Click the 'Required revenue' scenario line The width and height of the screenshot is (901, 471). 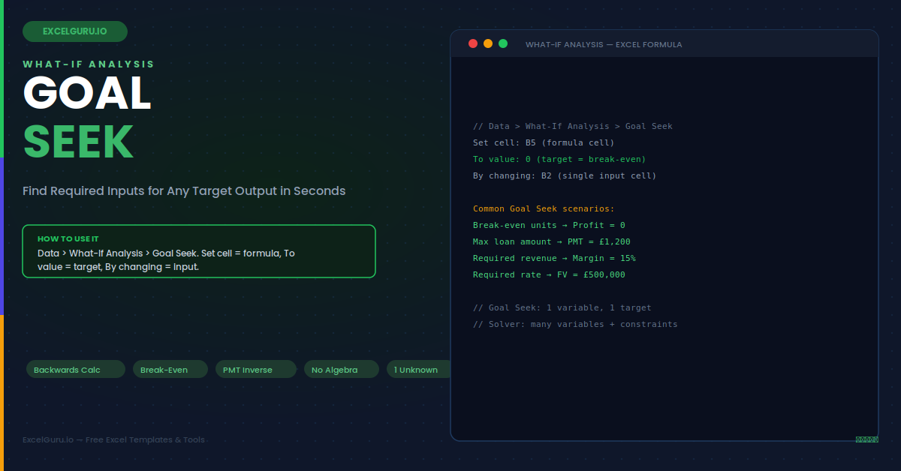tap(554, 258)
